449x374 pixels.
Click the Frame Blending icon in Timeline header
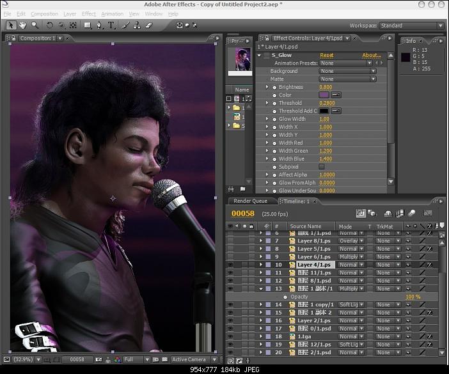coord(400,213)
